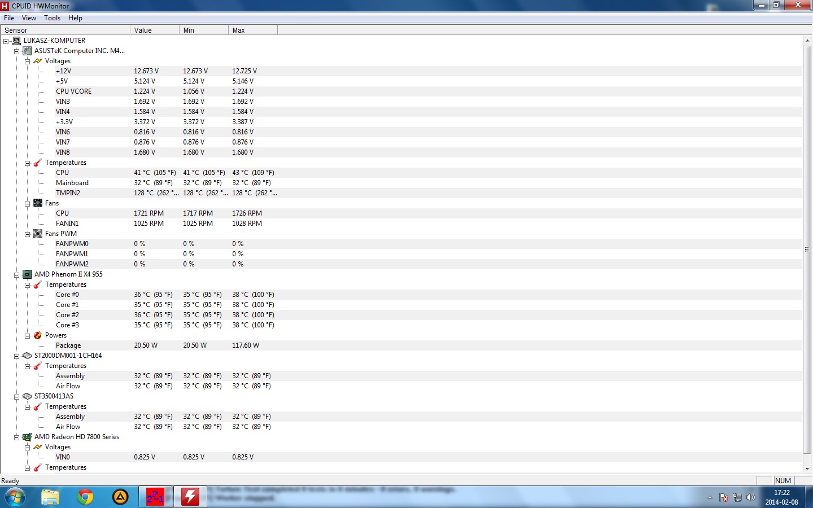Screen dimensions: 813x508
Task: Click the HWMonitor icon in the title bar
Action: (x=5, y=6)
